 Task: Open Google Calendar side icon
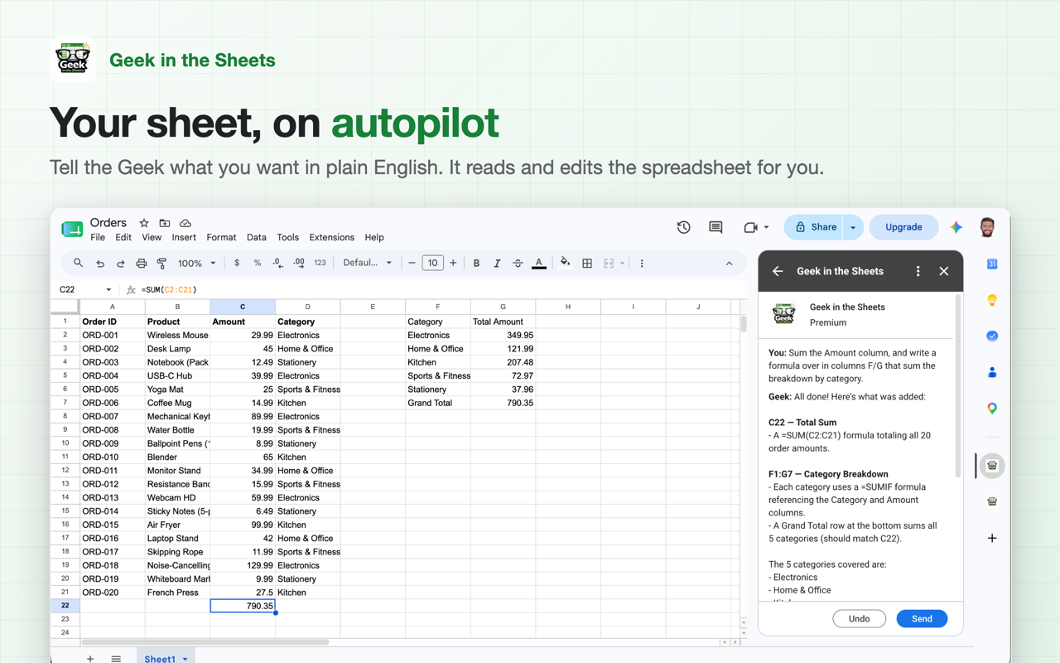coord(992,264)
